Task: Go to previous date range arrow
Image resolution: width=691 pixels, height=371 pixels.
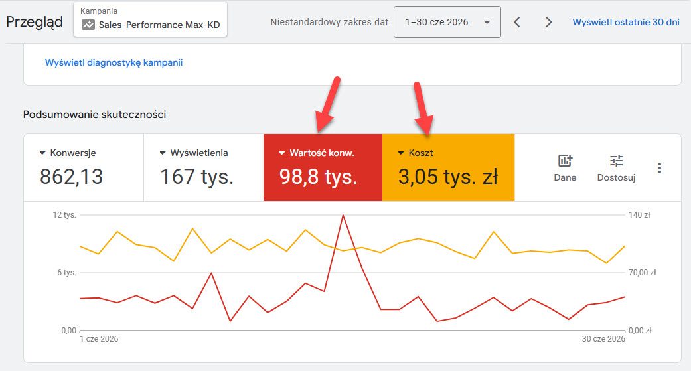Action: pos(517,22)
